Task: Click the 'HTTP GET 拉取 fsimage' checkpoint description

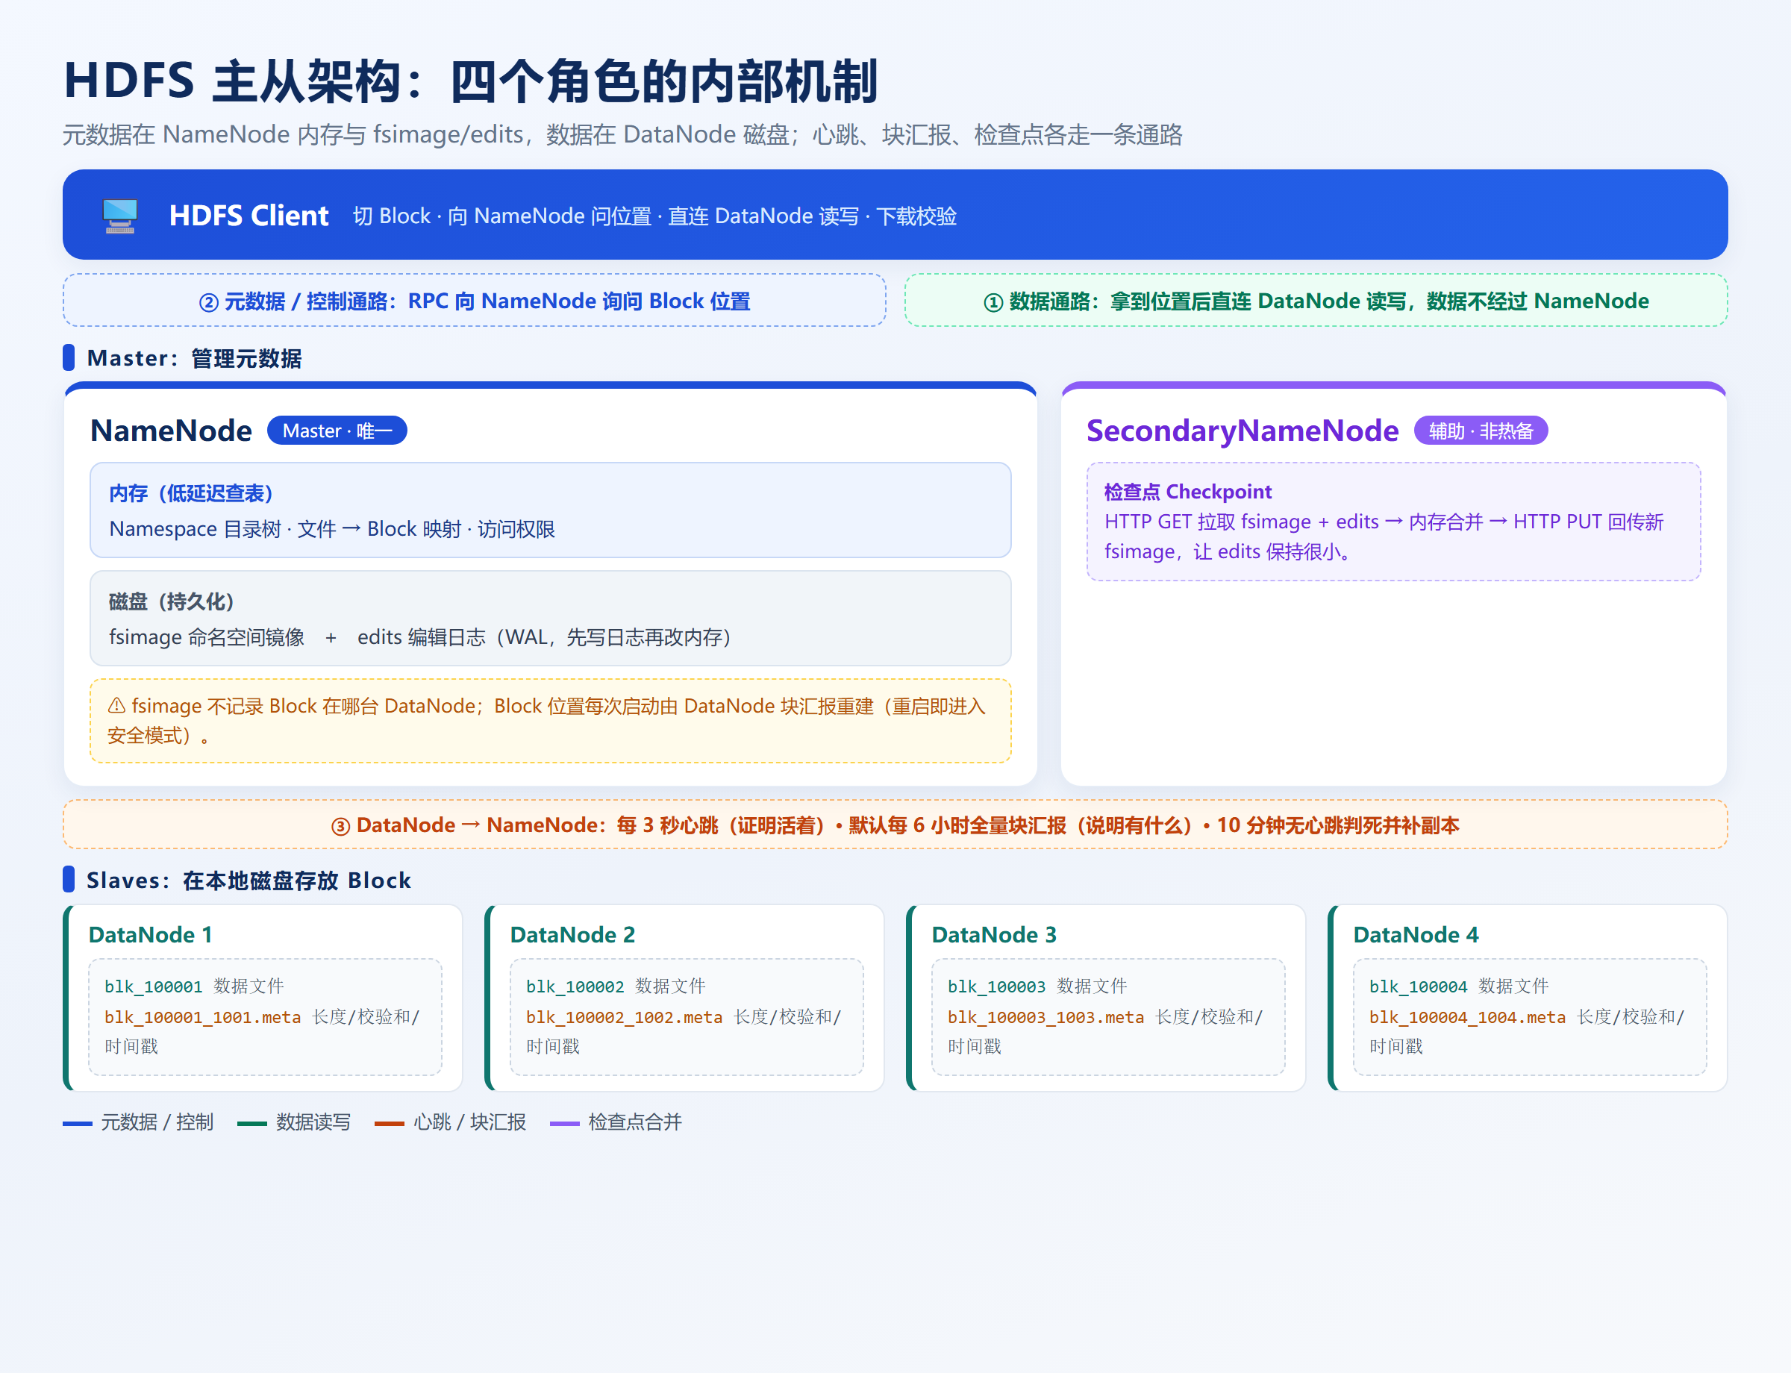Action: [x=1384, y=536]
